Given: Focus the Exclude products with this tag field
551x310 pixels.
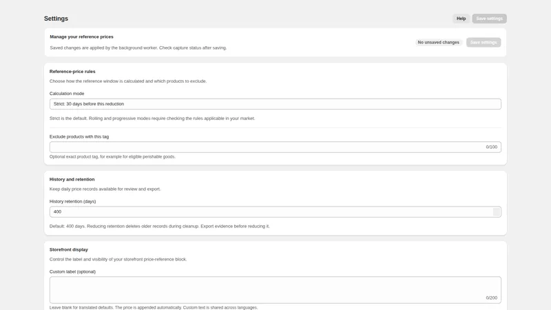Looking at the screenshot, I should point(275,147).
